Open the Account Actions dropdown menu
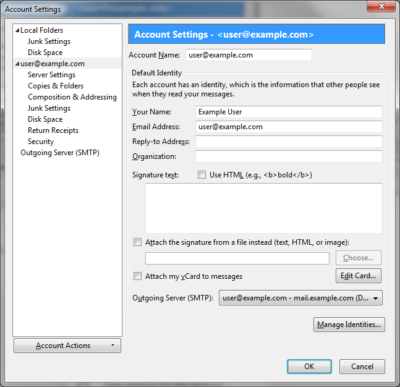Screen dimensions: 400x387 pos(67,346)
